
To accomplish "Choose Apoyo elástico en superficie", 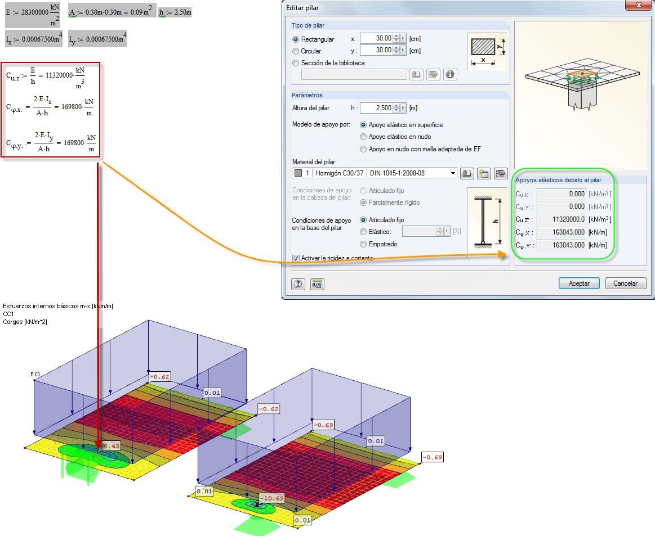I will point(363,125).
